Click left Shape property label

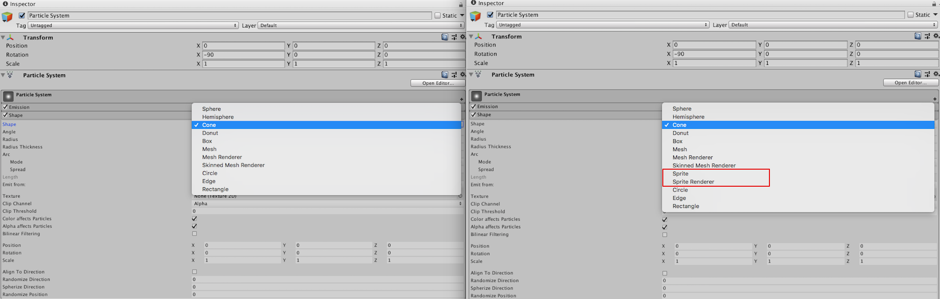tap(9, 125)
